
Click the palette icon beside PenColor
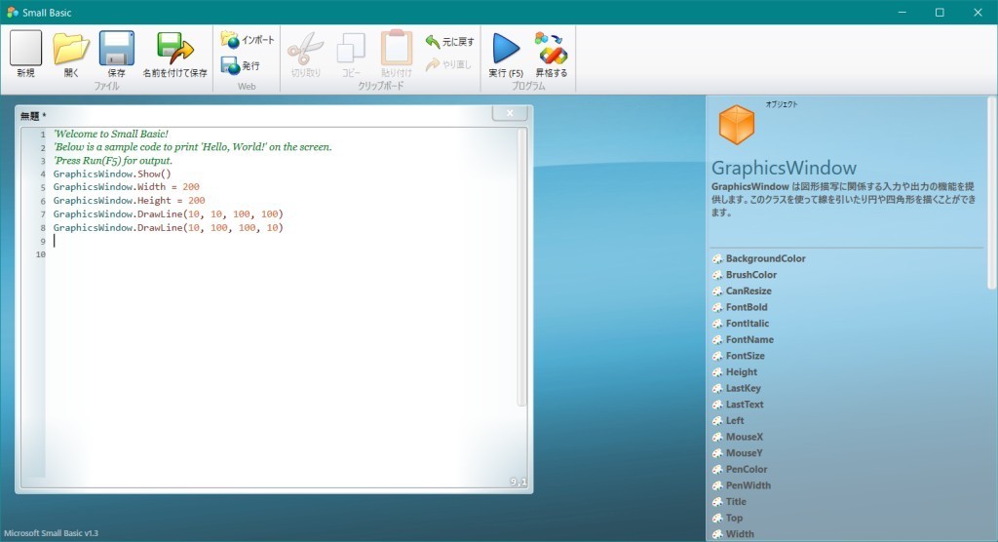(x=717, y=470)
